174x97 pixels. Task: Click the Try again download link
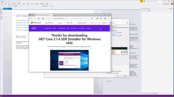63,47
